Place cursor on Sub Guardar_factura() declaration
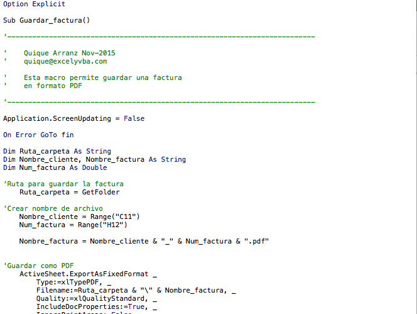 click(x=46, y=20)
